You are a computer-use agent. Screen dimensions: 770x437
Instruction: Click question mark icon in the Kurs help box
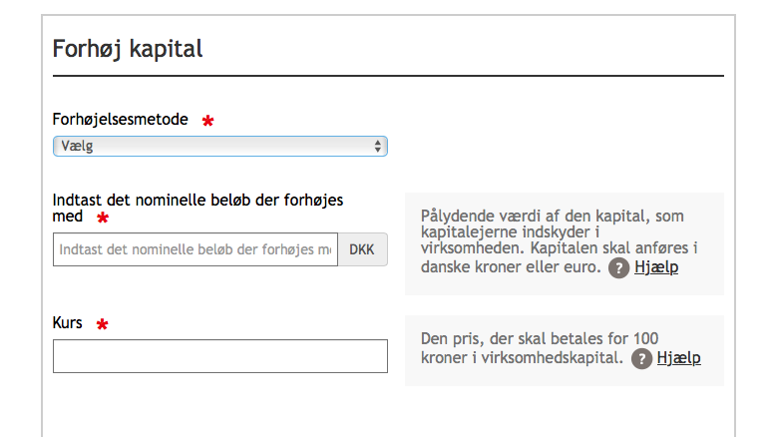pos(641,358)
